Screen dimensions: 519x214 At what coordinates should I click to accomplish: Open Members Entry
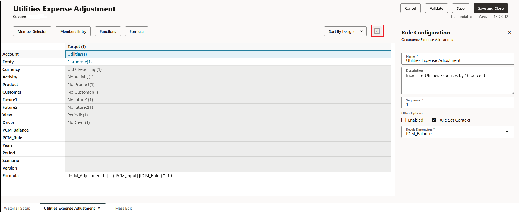coord(73,31)
